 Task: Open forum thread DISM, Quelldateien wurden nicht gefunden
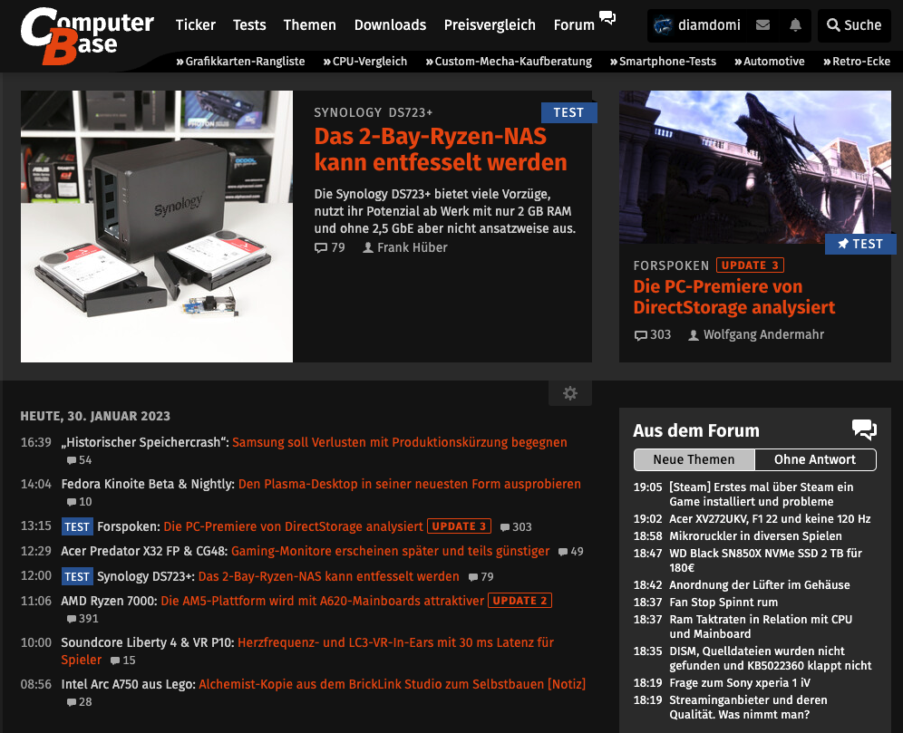771,658
